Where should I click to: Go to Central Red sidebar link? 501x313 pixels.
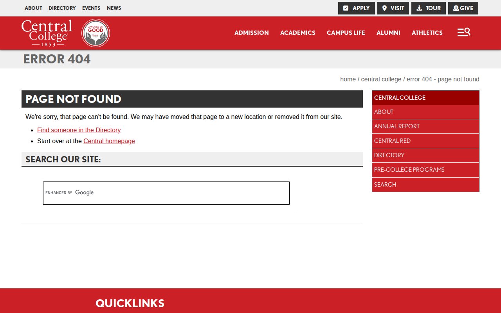click(392, 141)
